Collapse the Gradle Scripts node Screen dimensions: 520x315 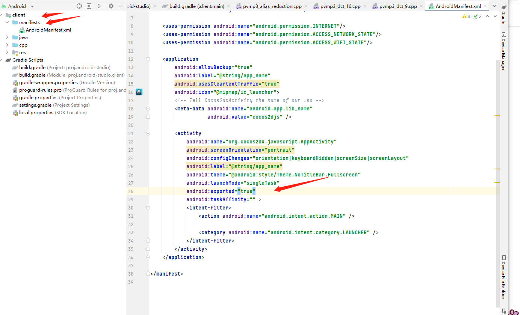2,60
